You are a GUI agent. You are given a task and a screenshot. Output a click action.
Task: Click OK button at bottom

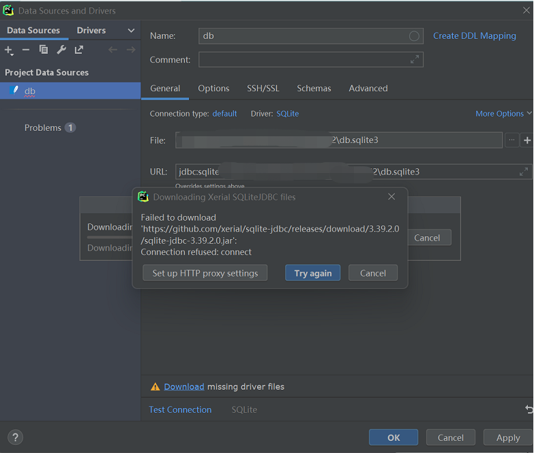click(x=394, y=437)
